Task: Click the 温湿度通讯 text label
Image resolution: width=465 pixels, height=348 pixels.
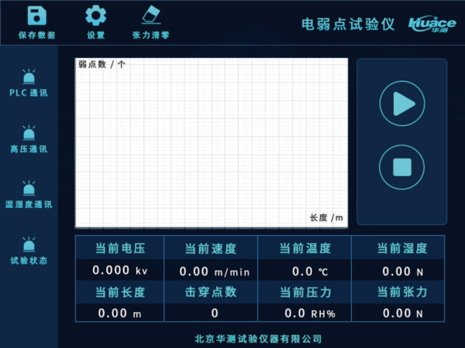Action: (29, 204)
